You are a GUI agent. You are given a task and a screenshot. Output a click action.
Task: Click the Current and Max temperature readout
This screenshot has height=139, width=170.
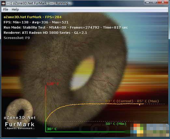point(132,101)
